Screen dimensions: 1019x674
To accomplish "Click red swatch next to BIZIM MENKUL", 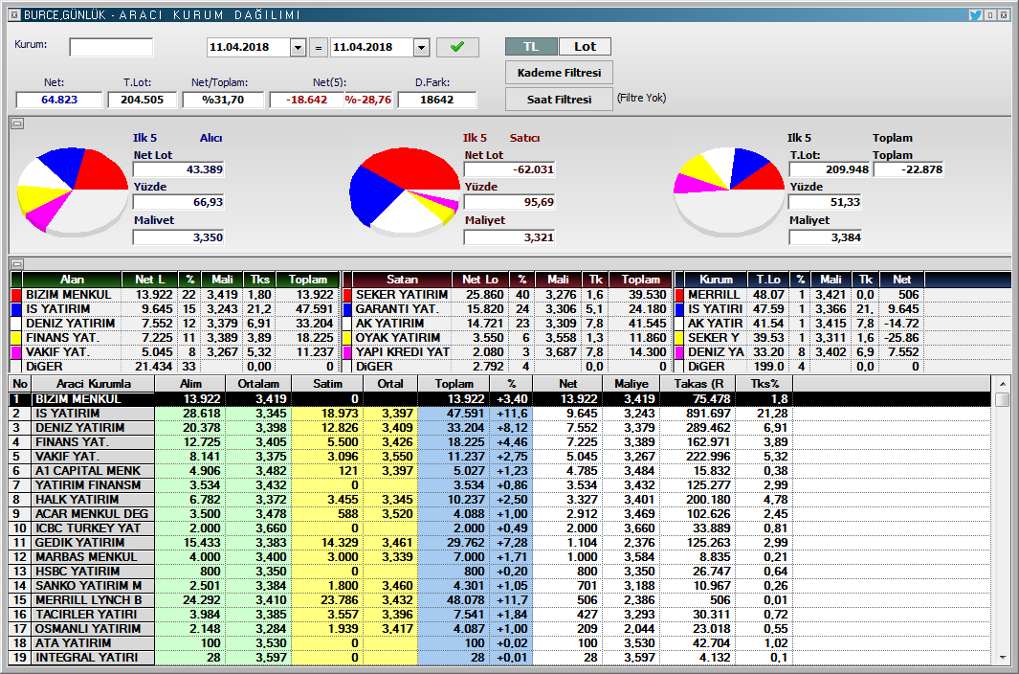I will pyautogui.click(x=16, y=295).
